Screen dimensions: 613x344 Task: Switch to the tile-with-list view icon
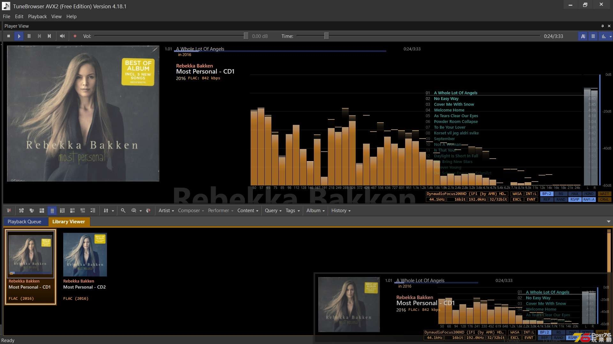click(72, 211)
